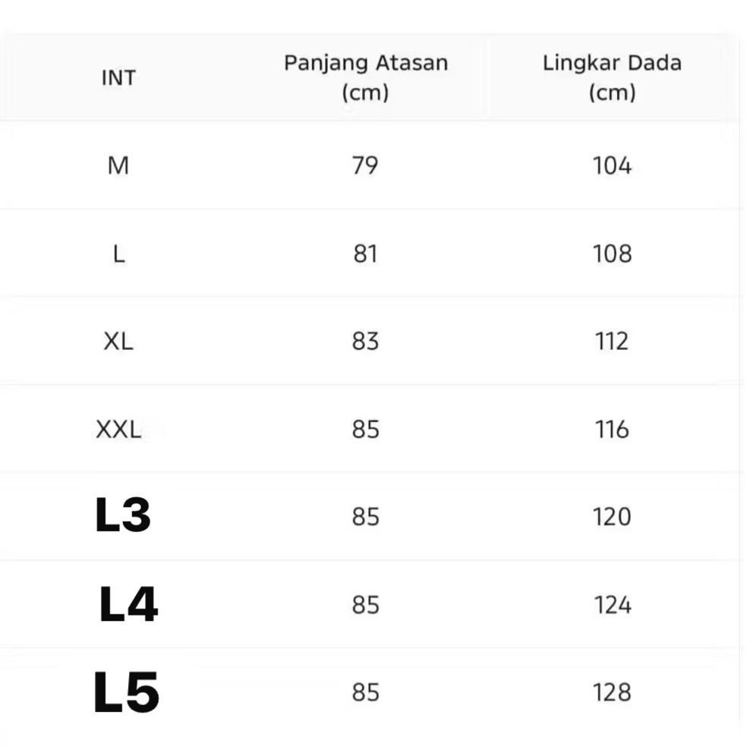Click the Lingkar Dada (cm) header
756x756 pixels.
click(612, 77)
